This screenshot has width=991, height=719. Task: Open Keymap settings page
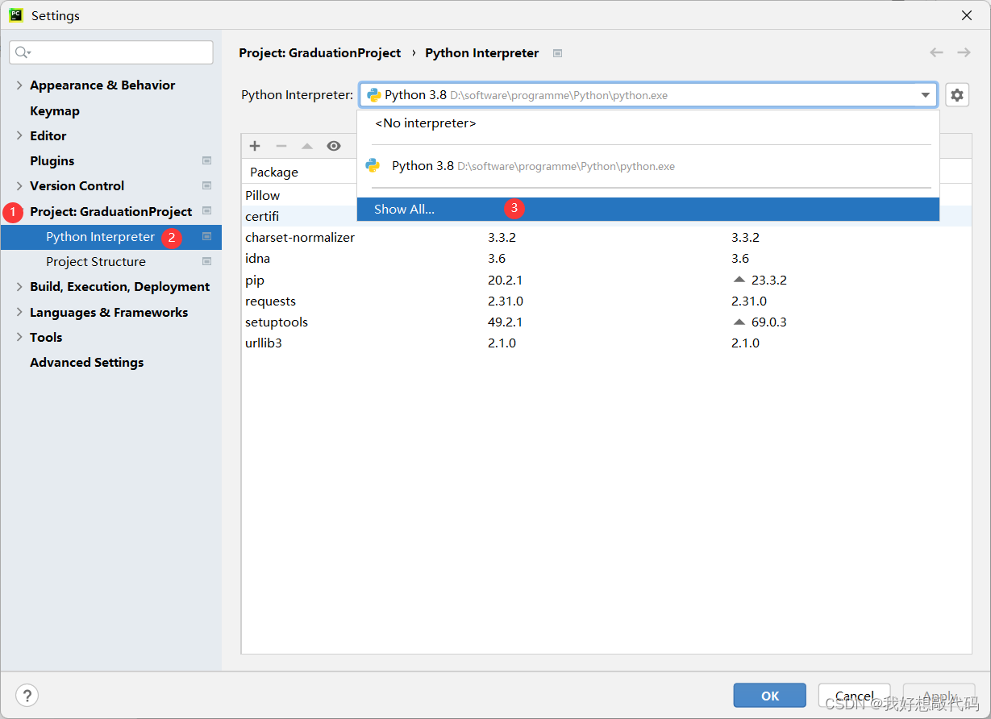55,111
